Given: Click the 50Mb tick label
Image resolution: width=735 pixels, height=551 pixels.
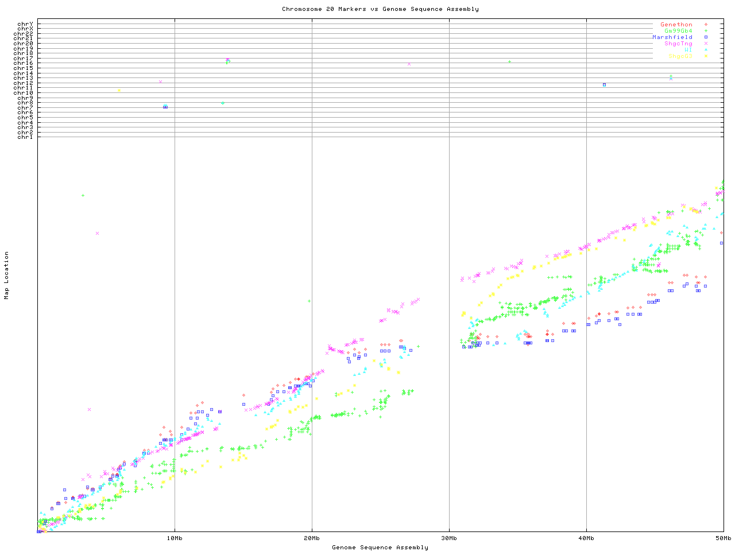Looking at the screenshot, I should pyautogui.click(x=723, y=538).
